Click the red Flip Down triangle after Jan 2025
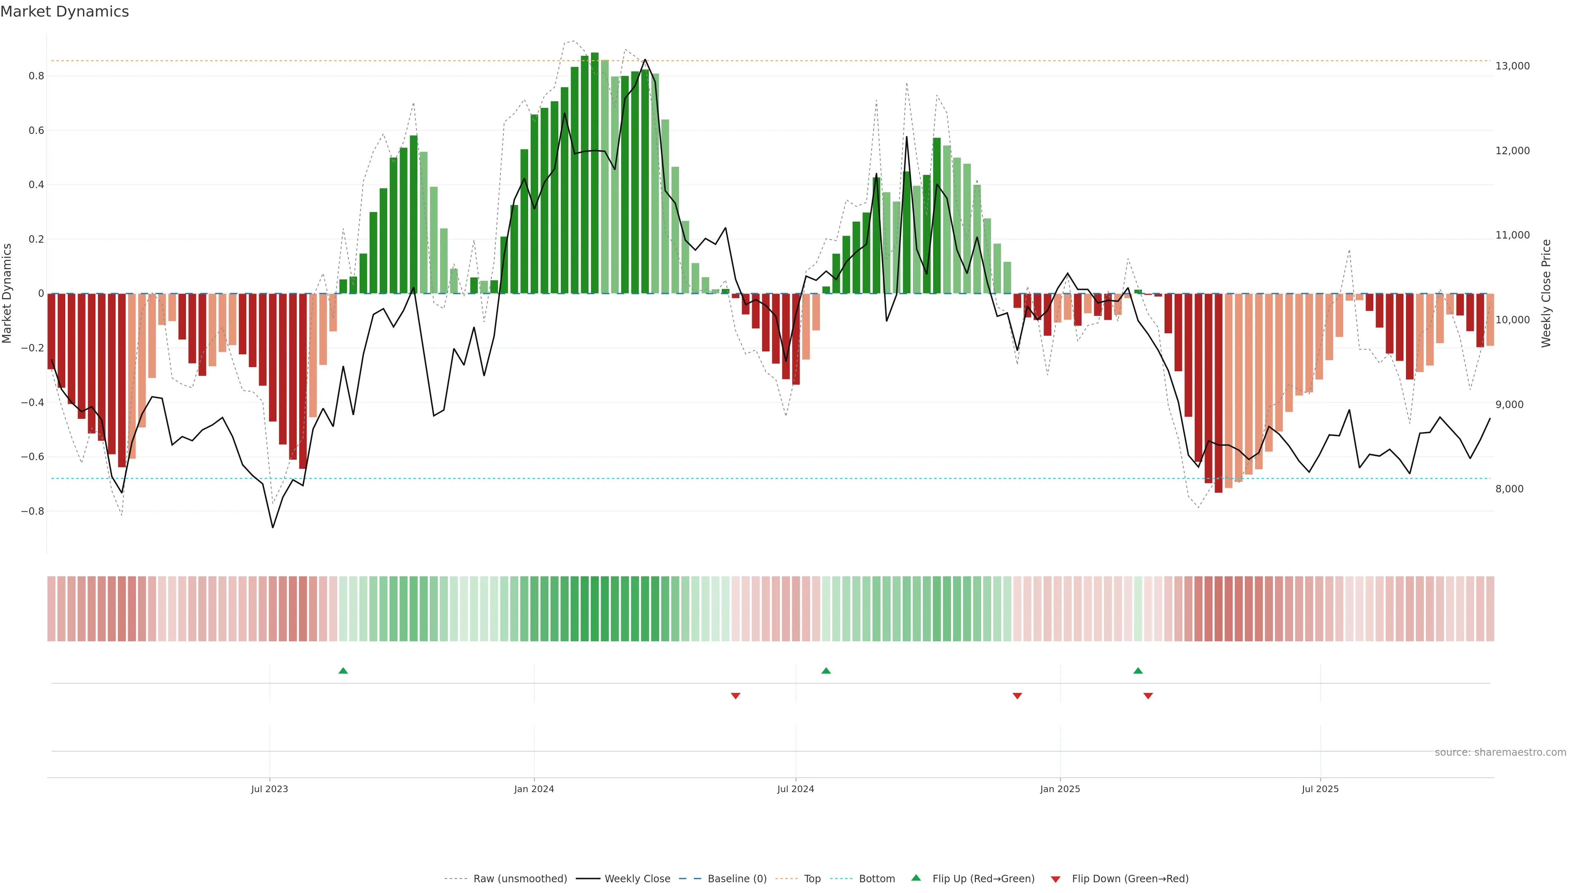The image size is (1587, 893). click(x=1148, y=696)
